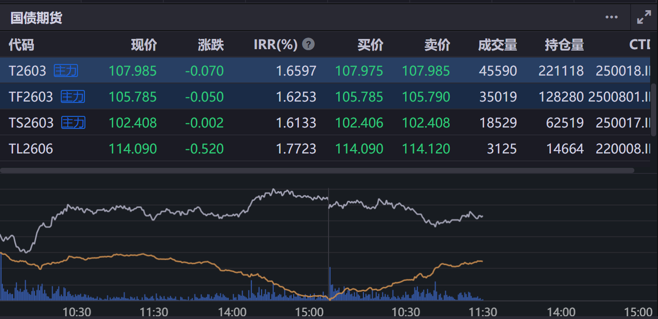Click the bid price 102.406
Viewport: 658px width, 319px height.
tap(359, 123)
